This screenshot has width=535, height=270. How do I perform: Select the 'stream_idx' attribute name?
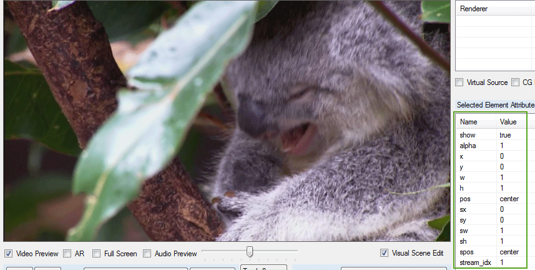tap(475, 262)
